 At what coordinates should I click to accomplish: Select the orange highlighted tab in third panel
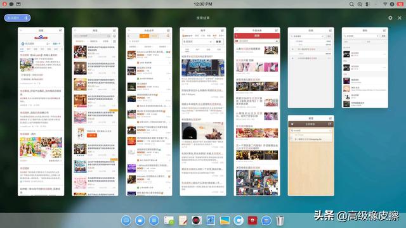pyautogui.click(x=144, y=36)
